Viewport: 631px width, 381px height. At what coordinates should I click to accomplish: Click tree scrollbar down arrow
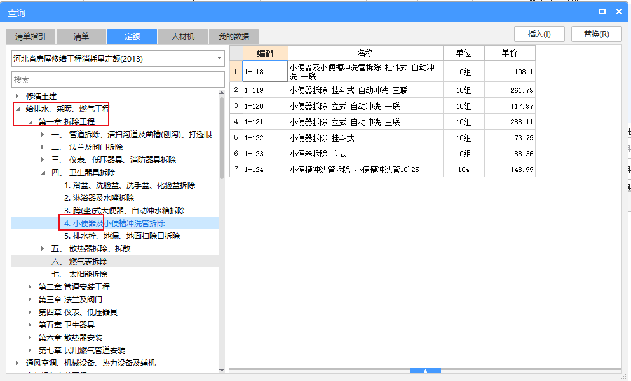[222, 370]
